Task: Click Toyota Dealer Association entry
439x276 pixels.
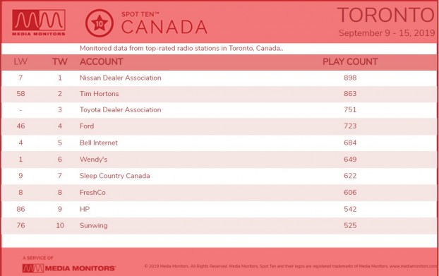Action: 121,109
